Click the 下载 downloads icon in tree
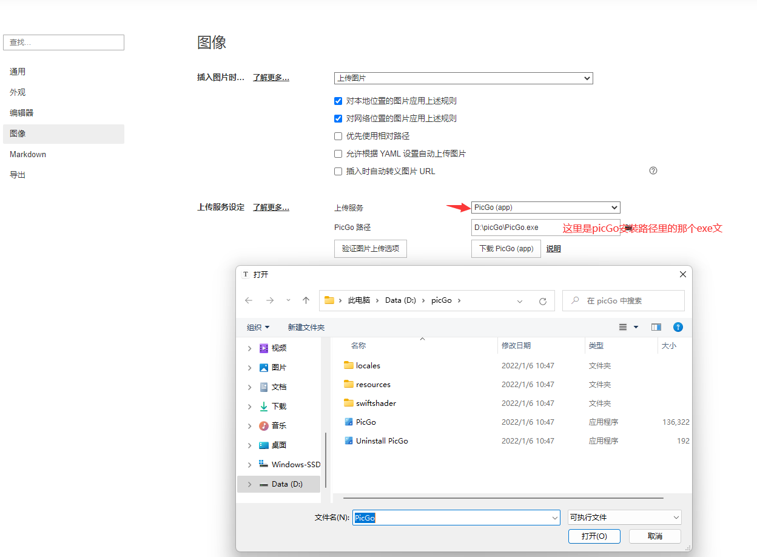The width and height of the screenshot is (757, 557). (x=264, y=406)
